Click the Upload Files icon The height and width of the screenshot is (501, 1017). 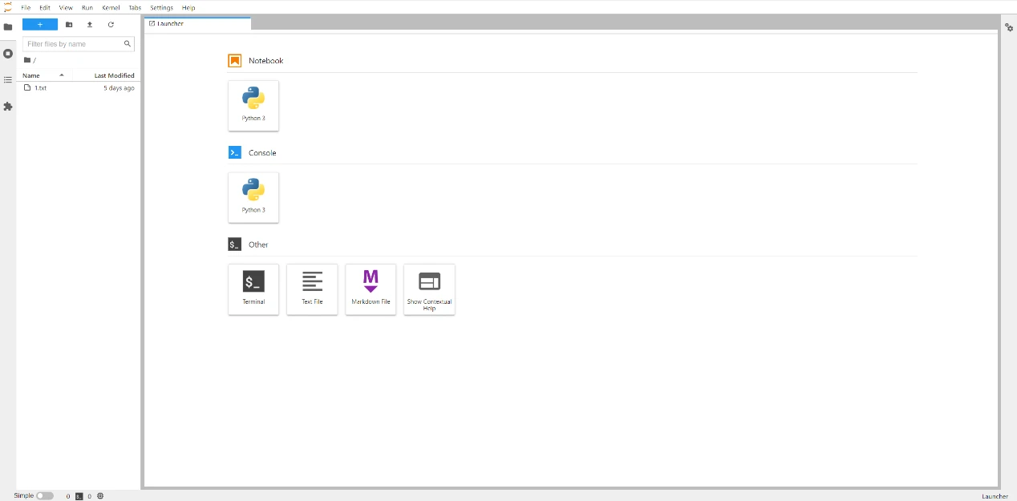pos(90,25)
